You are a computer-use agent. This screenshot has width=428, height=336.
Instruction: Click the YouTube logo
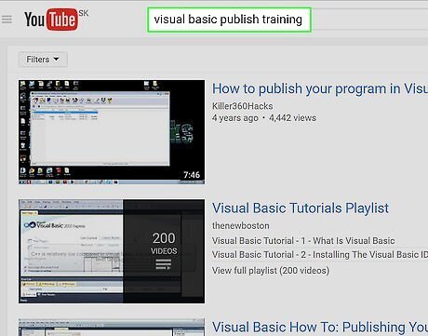(x=51, y=20)
